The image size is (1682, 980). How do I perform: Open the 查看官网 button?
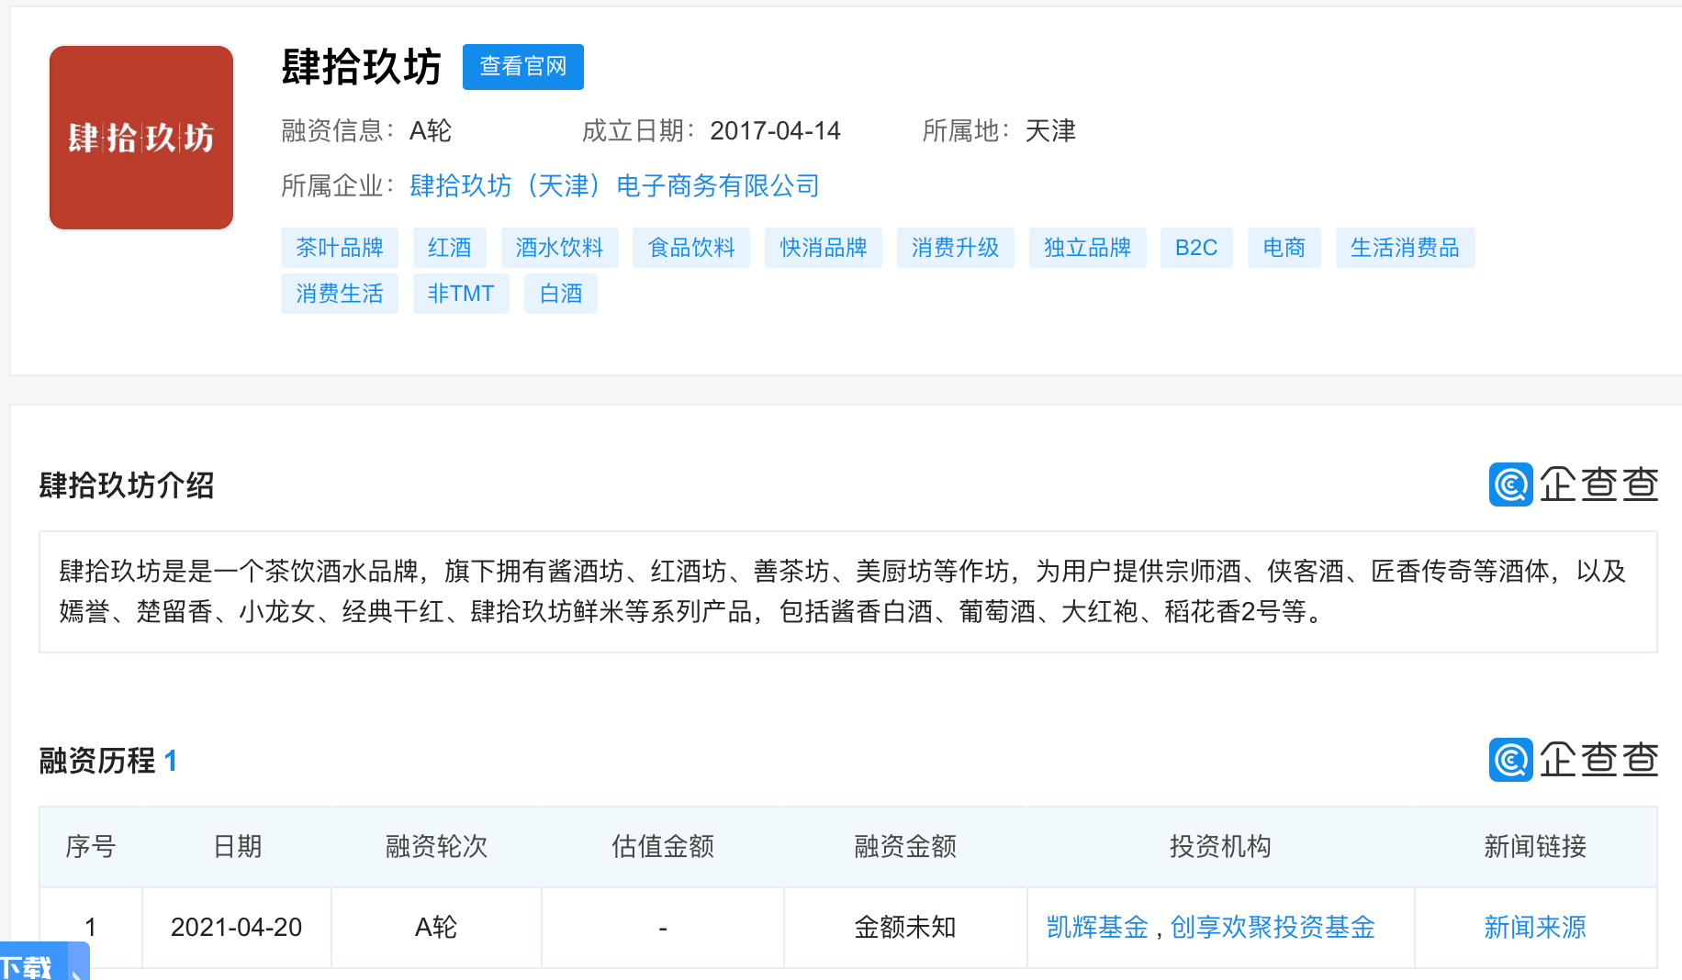point(523,67)
